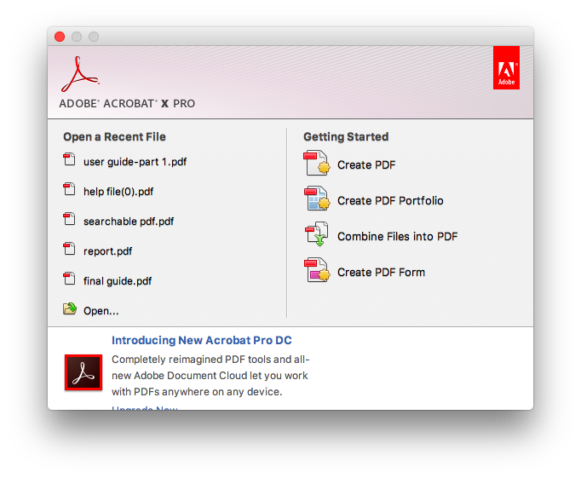
Task: Click the green-arrow folder icon beside Open...
Action: (70, 308)
